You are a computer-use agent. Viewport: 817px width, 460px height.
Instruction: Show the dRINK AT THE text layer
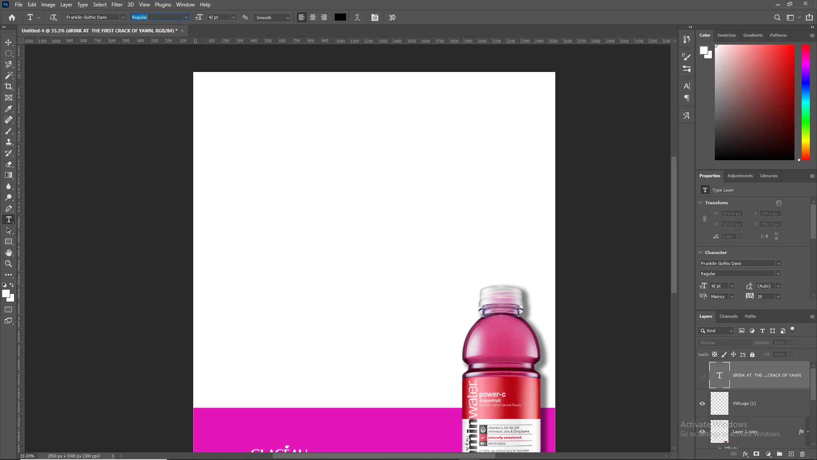[702, 375]
